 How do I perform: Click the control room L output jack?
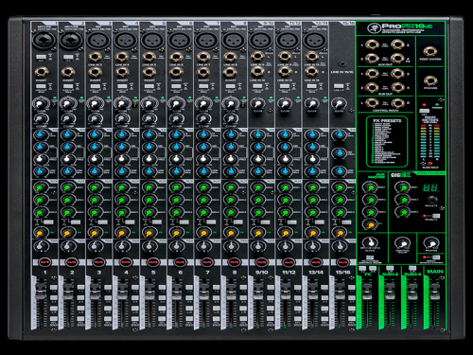372,103
